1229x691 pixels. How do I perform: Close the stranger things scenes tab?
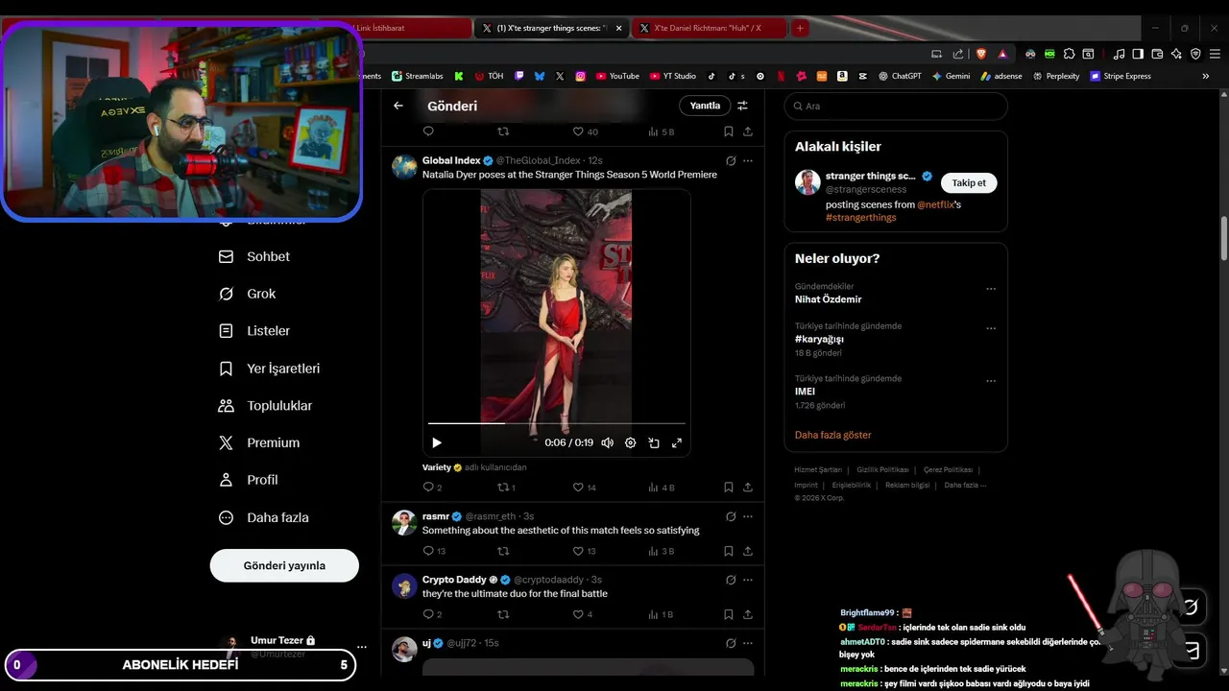coord(618,28)
